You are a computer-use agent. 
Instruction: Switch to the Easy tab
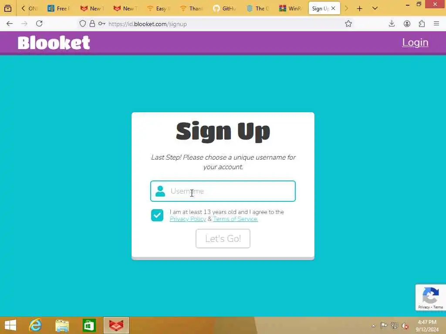(159, 9)
